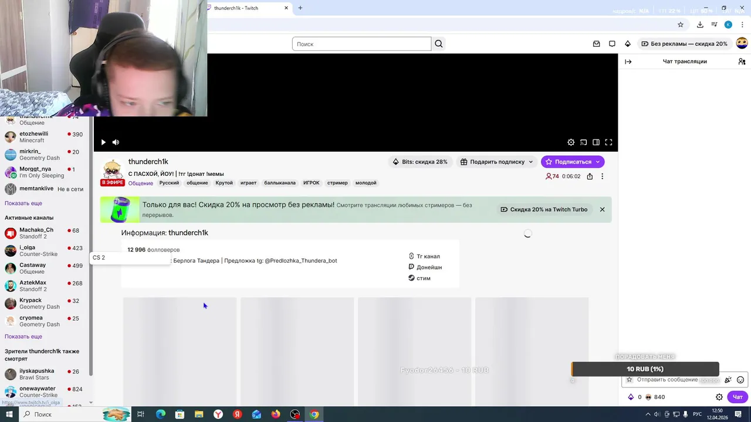
Task: Click the star icon in chat input
Action: coord(630,380)
